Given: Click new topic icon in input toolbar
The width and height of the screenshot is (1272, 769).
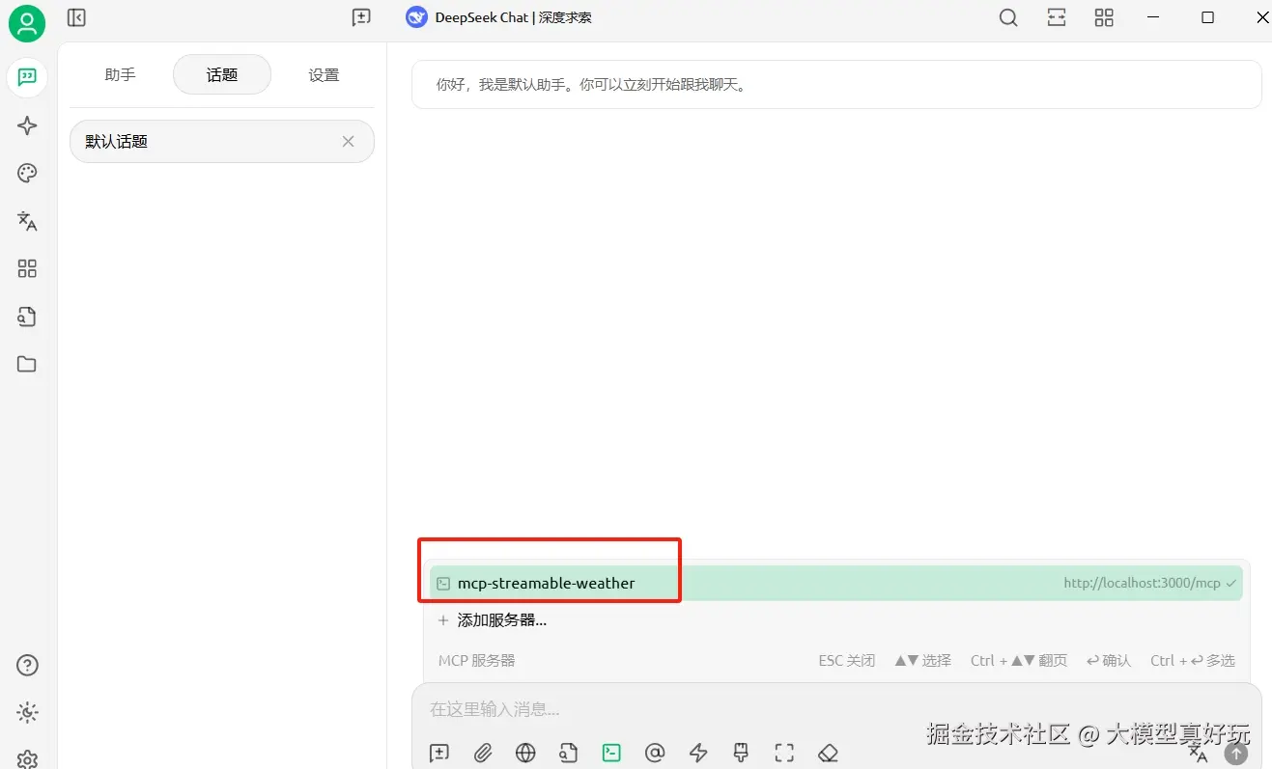Looking at the screenshot, I should coord(439,753).
